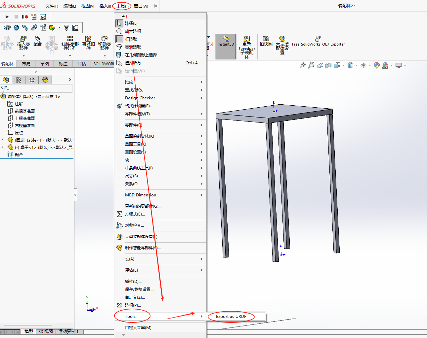Open the DisplayManager color wheel tab
The height and width of the screenshot is (338, 427).
click(x=45, y=80)
